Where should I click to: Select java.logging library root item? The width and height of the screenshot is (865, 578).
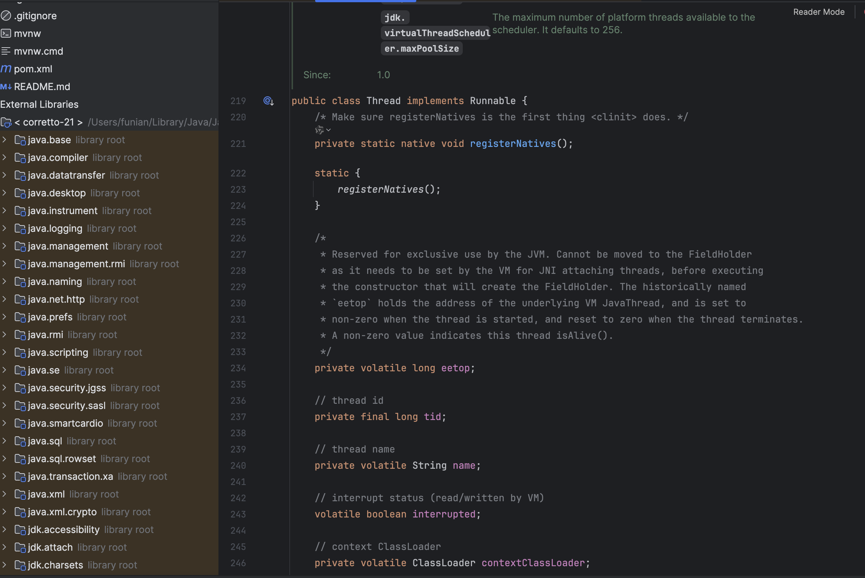tap(55, 228)
